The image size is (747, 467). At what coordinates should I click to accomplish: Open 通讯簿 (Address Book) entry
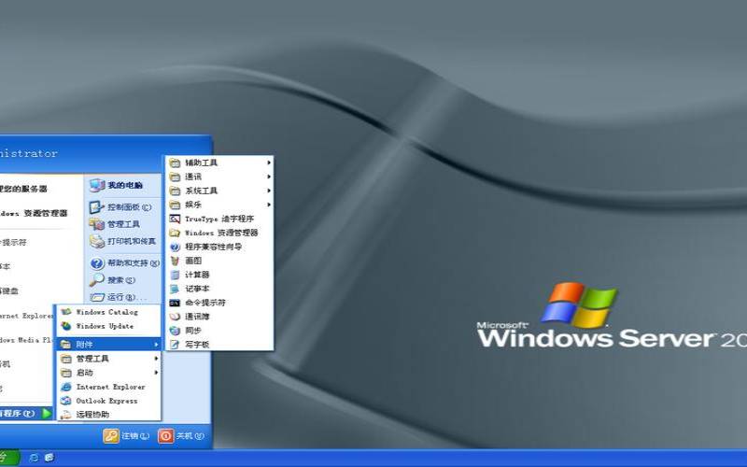click(219, 317)
